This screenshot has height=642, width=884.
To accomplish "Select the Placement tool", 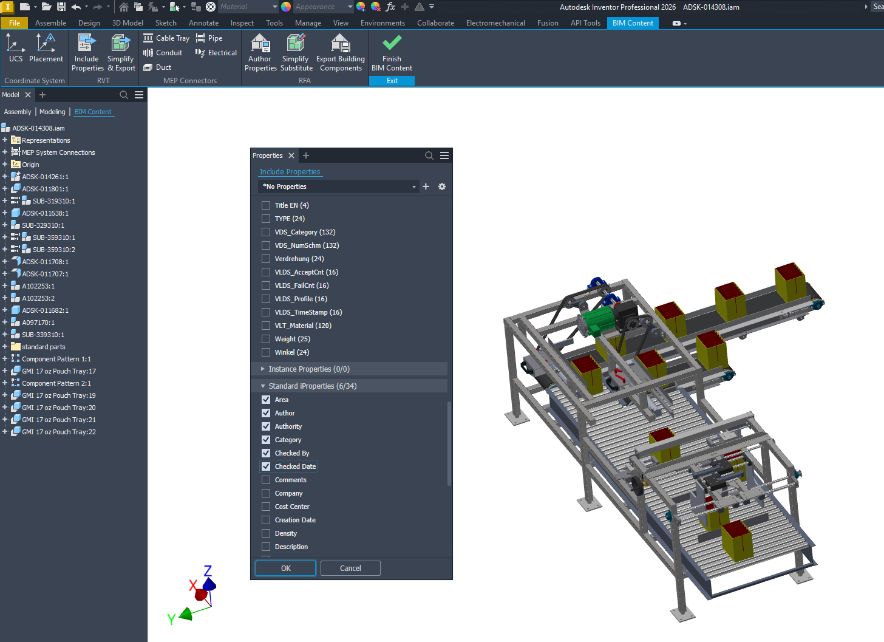I will point(46,48).
